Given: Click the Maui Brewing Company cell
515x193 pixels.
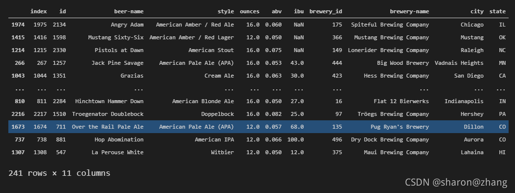Looking at the screenshot, I should (396, 152).
